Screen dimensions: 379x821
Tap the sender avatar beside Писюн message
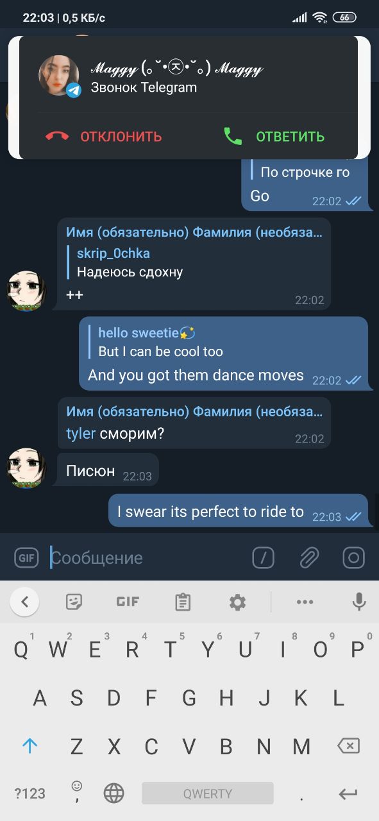coord(26,468)
